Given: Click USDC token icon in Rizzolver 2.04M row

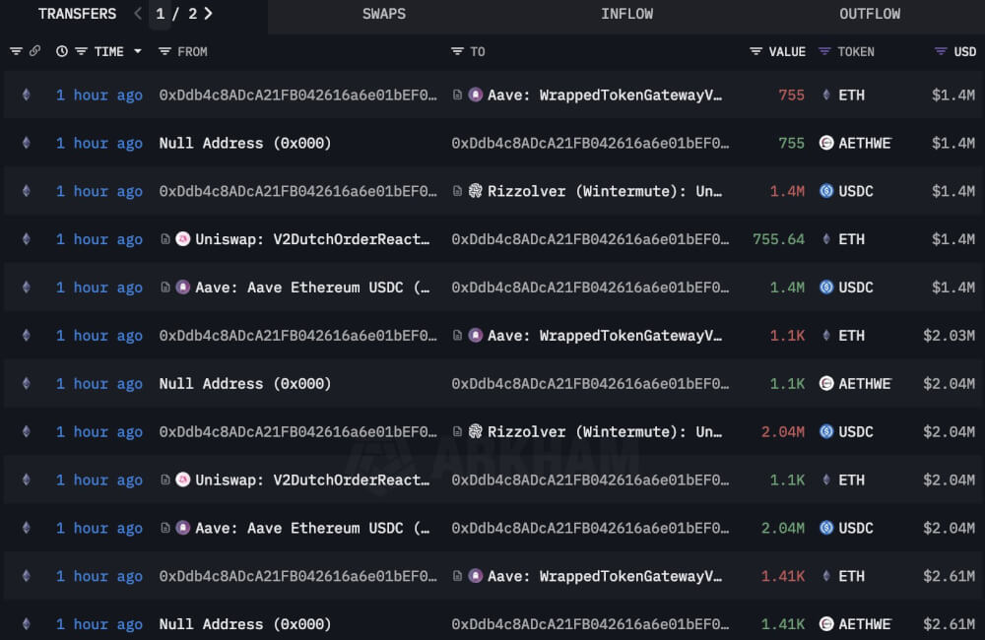Looking at the screenshot, I should coord(826,431).
